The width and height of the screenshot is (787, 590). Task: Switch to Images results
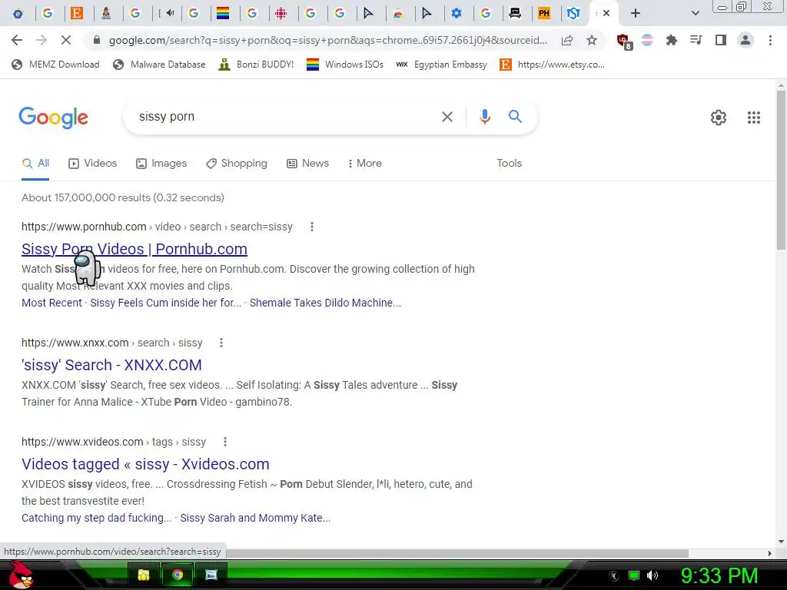coord(161,164)
